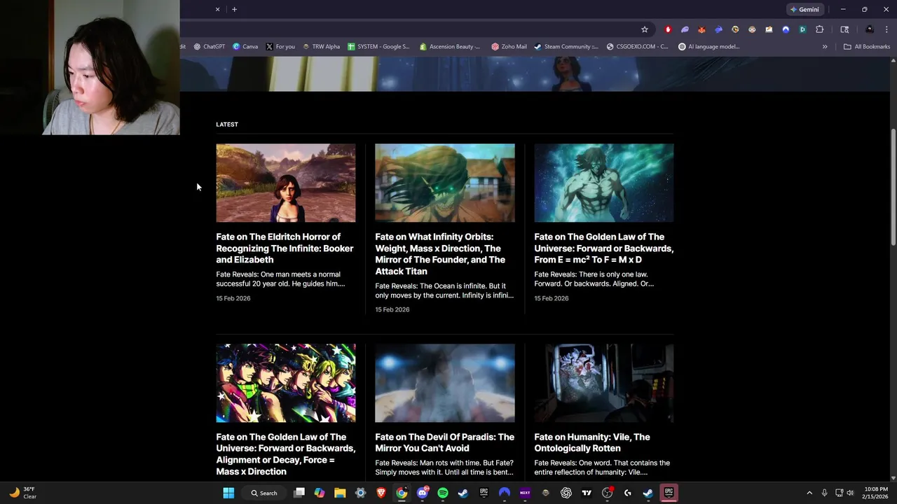Screen dimensions: 897x504
Task: Click the LATEST section heading
Action: pyautogui.click(x=227, y=125)
